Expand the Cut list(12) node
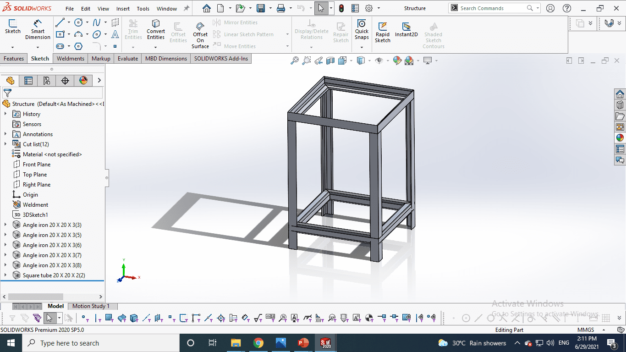Viewport: 626px width, 352px height. tap(5, 144)
